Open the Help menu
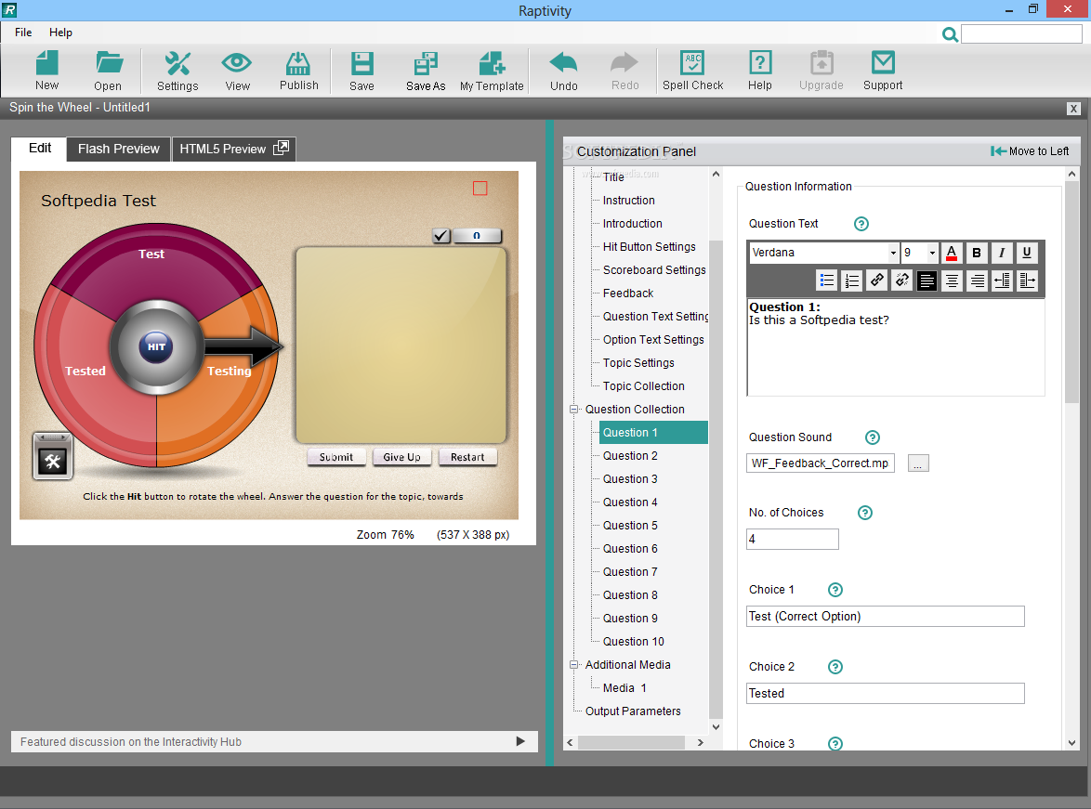The height and width of the screenshot is (809, 1091). point(60,32)
